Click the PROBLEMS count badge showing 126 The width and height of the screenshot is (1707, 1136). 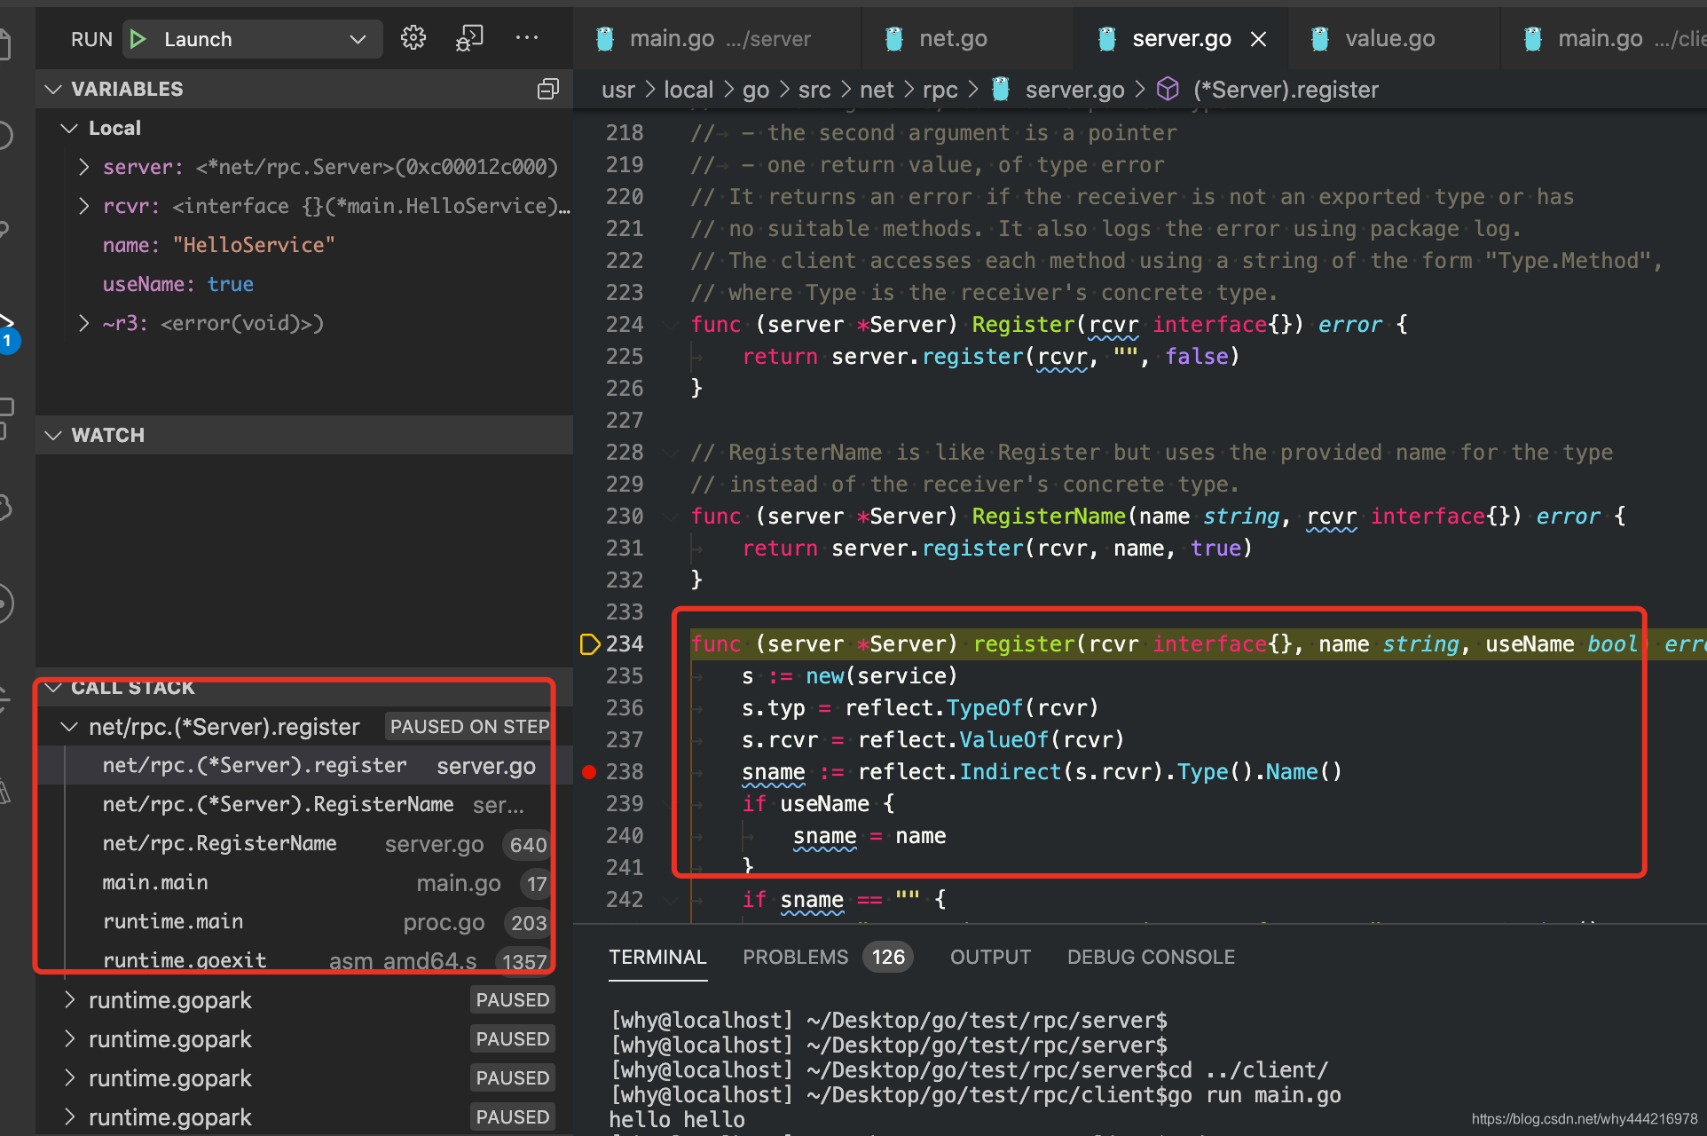click(887, 957)
